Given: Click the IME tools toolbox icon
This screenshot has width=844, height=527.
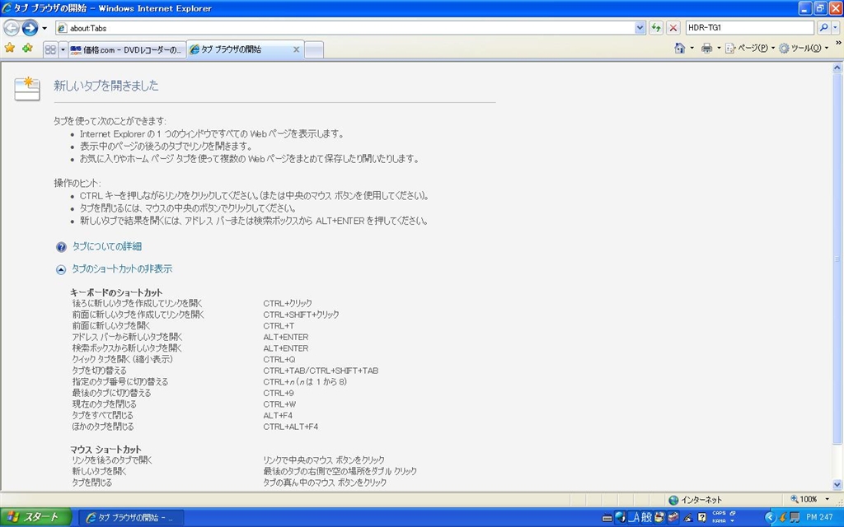Looking at the screenshot, I should click(x=673, y=517).
